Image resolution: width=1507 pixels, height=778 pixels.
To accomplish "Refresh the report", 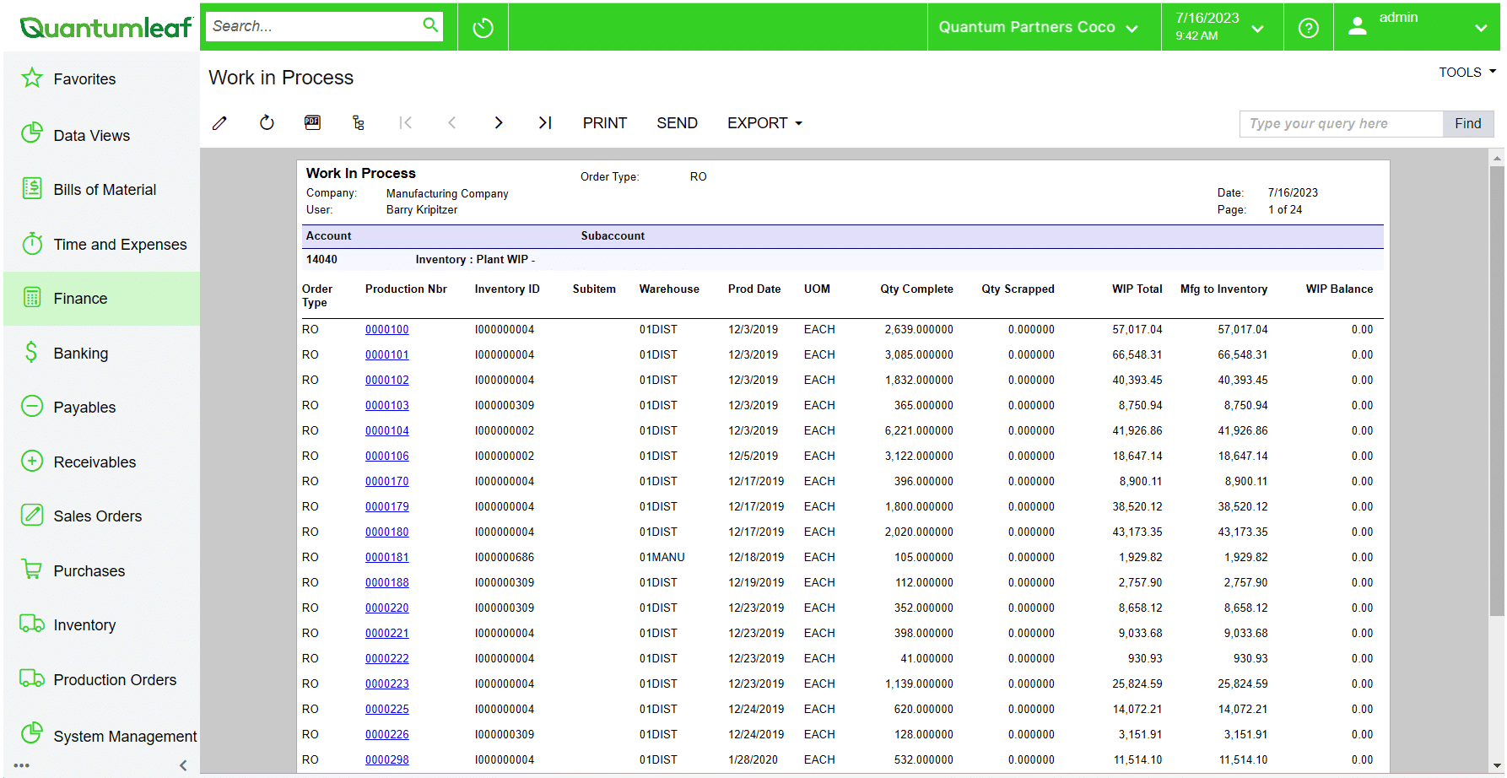I will pos(267,123).
